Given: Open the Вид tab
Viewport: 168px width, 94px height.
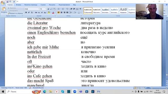Looking at the screenshot, I should click(75, 5).
